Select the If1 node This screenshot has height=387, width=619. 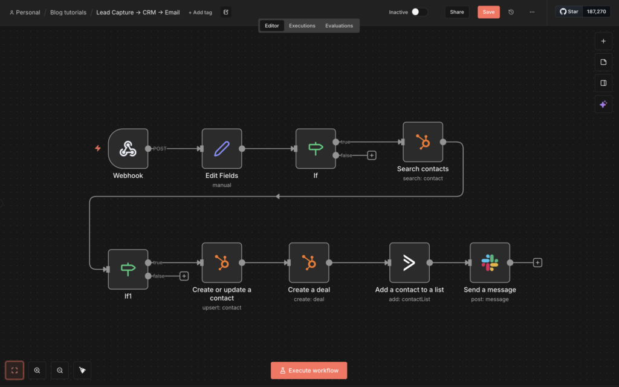click(x=128, y=269)
